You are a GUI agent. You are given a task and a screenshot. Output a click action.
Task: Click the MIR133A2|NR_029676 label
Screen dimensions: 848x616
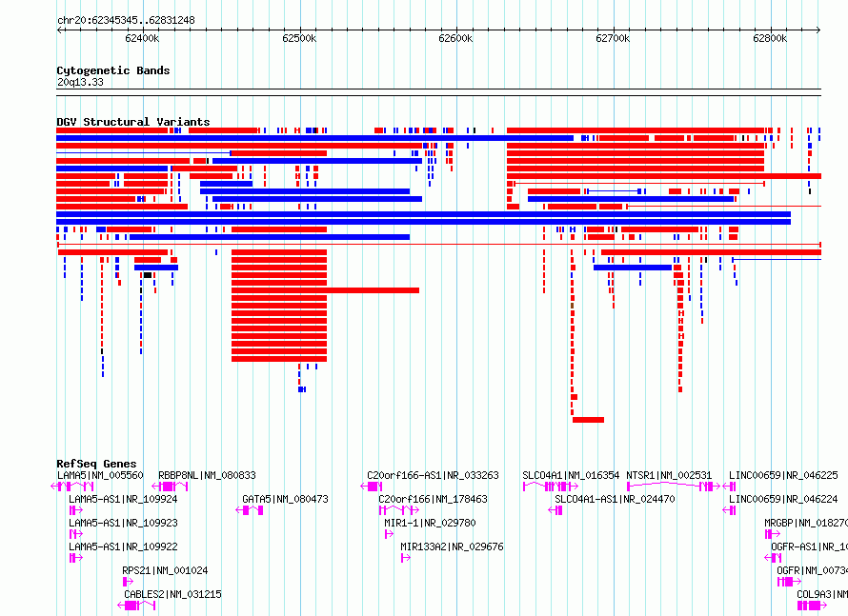[452, 546]
